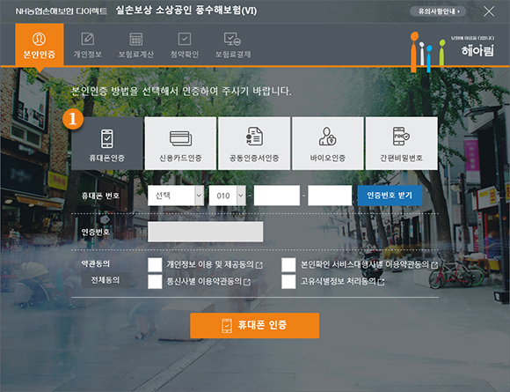
Task: Click the 전체동의 agree-all button
Action: [105, 280]
